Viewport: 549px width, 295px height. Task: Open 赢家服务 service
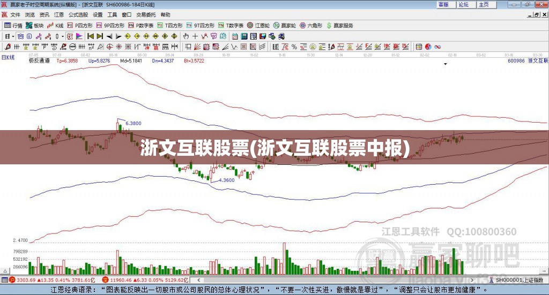click(340, 26)
